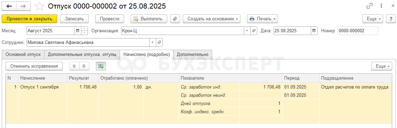
Task: Move row down with down arrow
Action: (84, 66)
